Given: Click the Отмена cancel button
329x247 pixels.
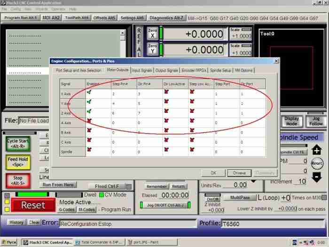Looking at the screenshot, I should coord(239,173).
